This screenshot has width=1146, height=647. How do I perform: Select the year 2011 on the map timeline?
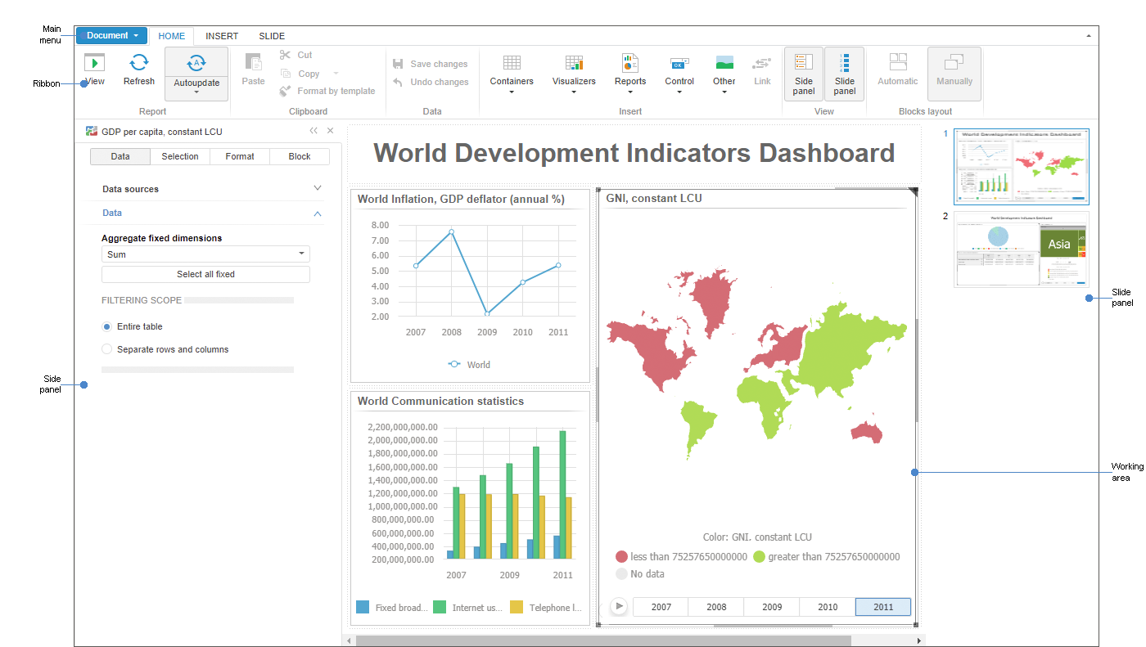[882, 606]
